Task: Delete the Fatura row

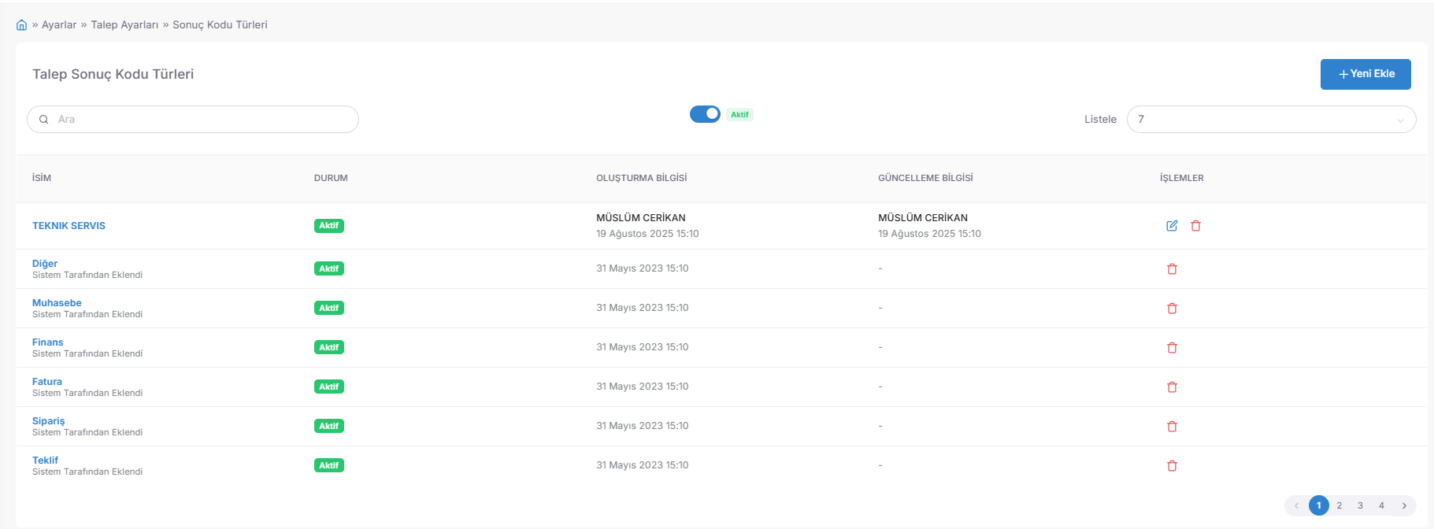Action: pyautogui.click(x=1172, y=387)
